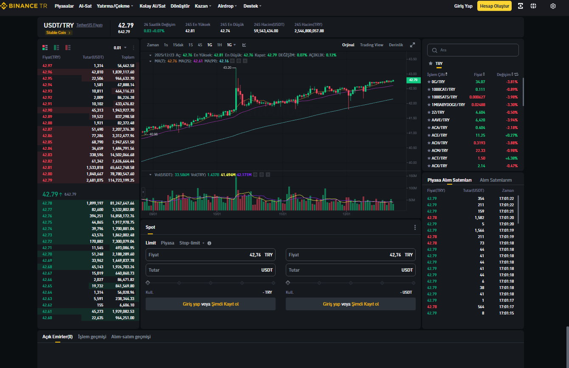Favorite the 0G/TRY pair with its star

pos(429,82)
